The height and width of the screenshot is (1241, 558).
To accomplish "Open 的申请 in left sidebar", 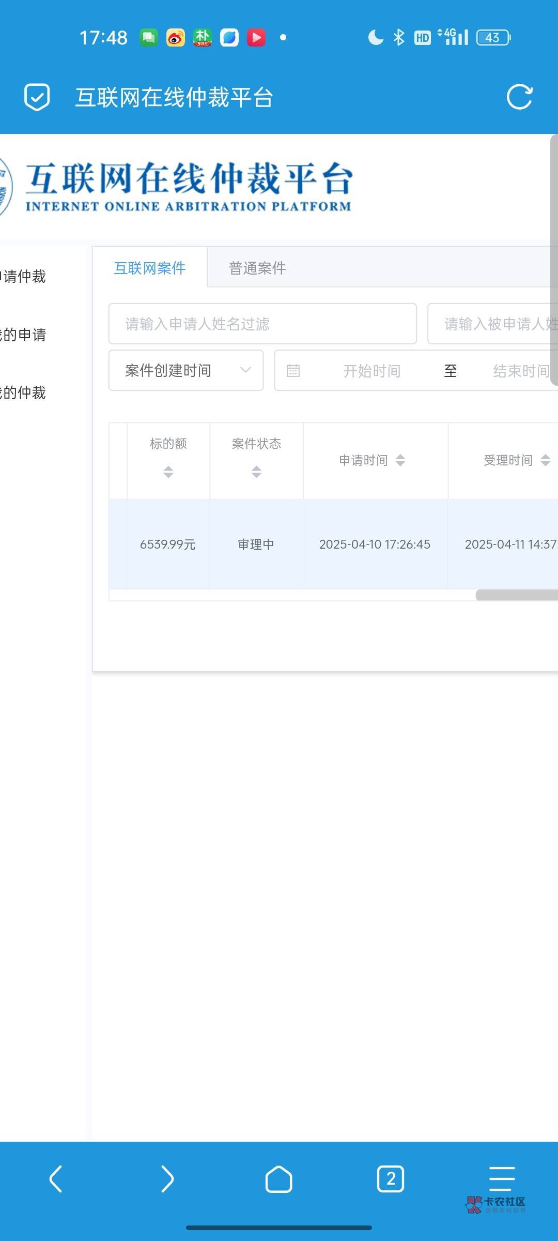I will (x=23, y=335).
